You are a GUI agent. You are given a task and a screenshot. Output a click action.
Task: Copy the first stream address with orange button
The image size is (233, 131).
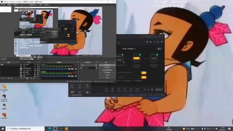point(144,73)
